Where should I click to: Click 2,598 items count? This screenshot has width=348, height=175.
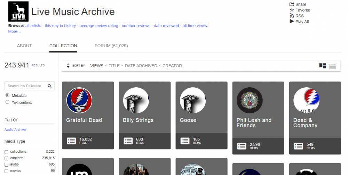[255, 146]
